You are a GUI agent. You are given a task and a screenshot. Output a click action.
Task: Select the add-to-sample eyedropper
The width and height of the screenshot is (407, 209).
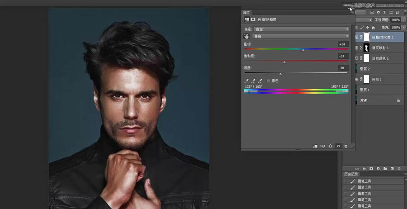[253, 81]
